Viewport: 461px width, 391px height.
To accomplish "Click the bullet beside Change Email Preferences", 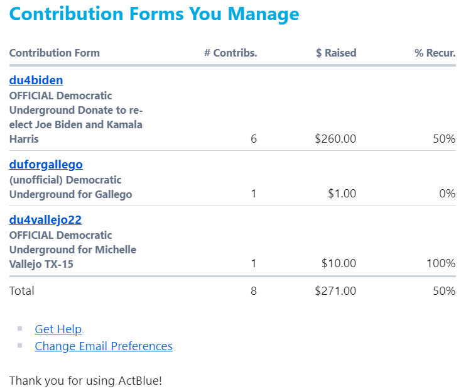I will 20,345.
